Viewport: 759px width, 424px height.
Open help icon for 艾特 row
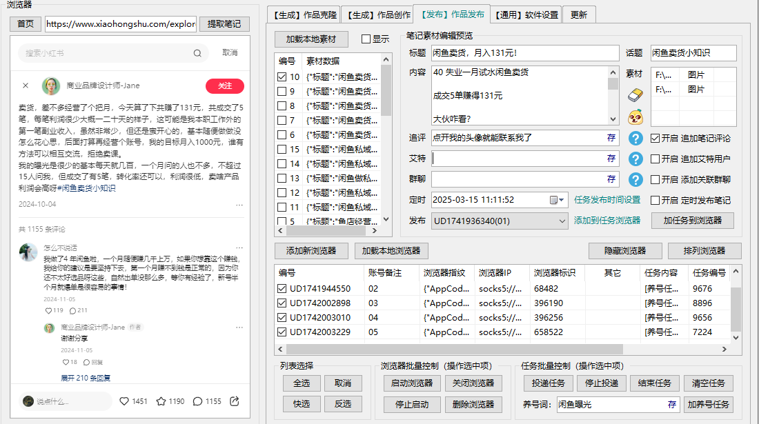click(x=635, y=159)
